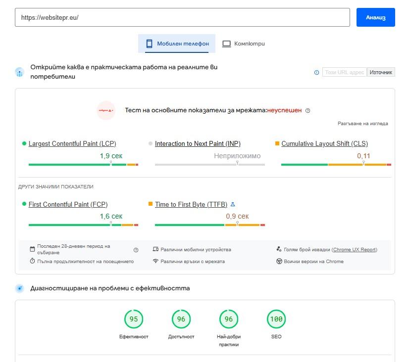Click the 95 Ефективност score gauge
This screenshot has width=410, height=362.
(x=134, y=319)
